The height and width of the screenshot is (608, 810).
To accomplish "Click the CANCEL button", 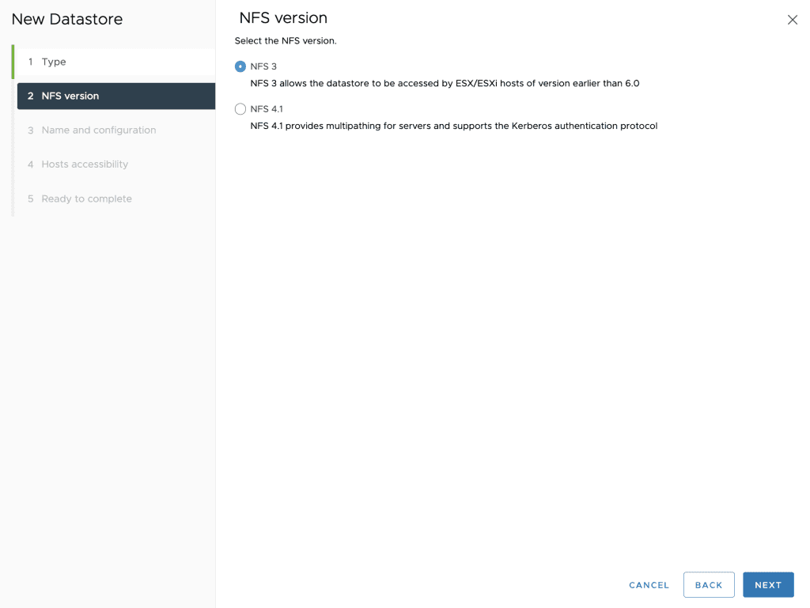I will (649, 585).
